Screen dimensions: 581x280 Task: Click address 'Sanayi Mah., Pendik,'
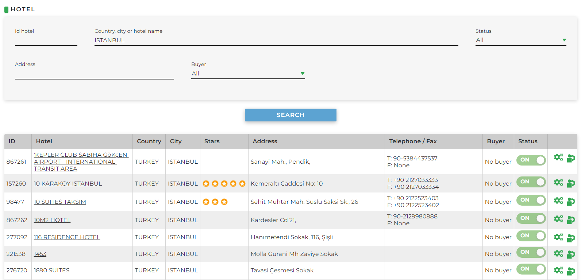(280, 162)
